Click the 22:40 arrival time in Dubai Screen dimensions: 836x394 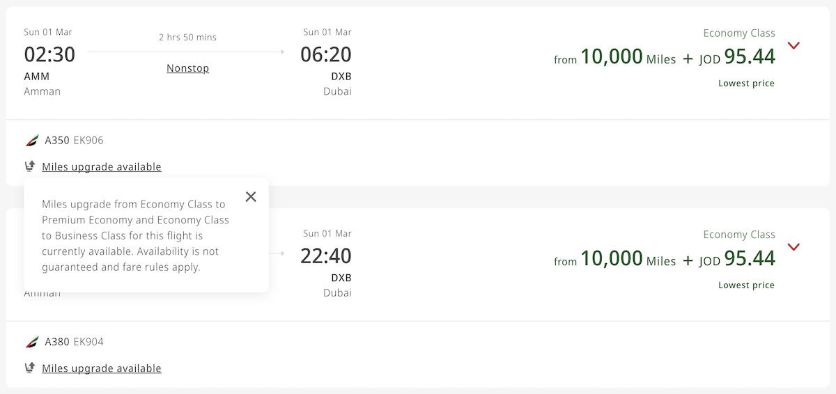tap(325, 256)
